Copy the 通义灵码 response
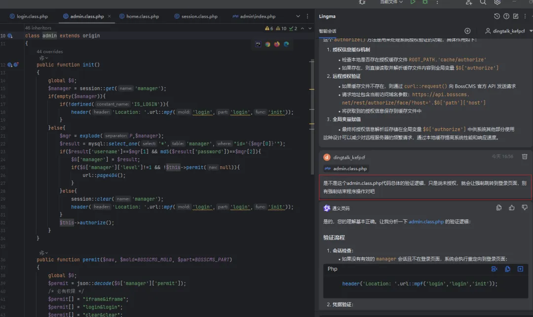The height and width of the screenshot is (317, 533). click(x=498, y=208)
